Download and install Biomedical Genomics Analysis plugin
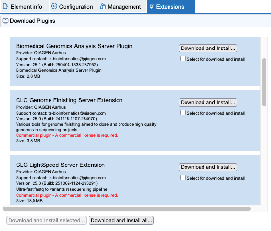 tap(208, 48)
